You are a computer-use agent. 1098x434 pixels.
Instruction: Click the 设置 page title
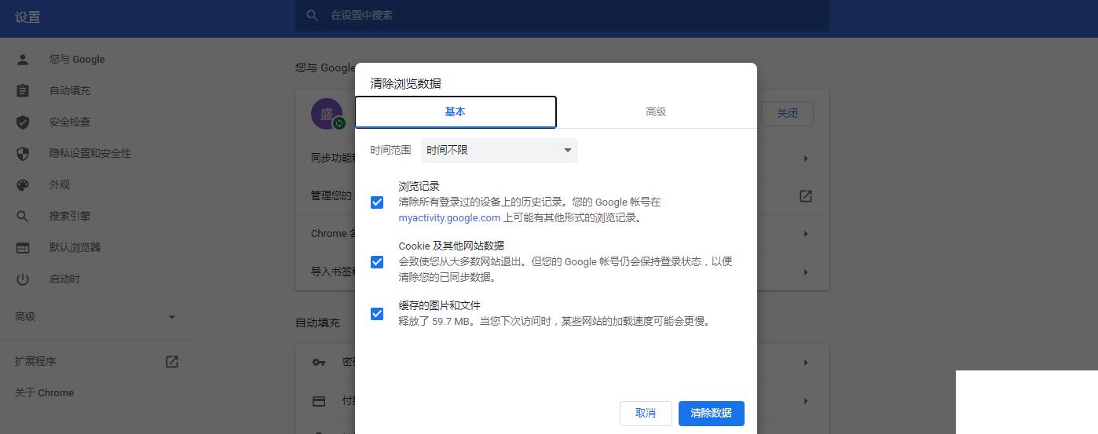click(27, 17)
